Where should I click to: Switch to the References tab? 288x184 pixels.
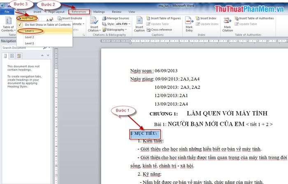[x=79, y=12]
